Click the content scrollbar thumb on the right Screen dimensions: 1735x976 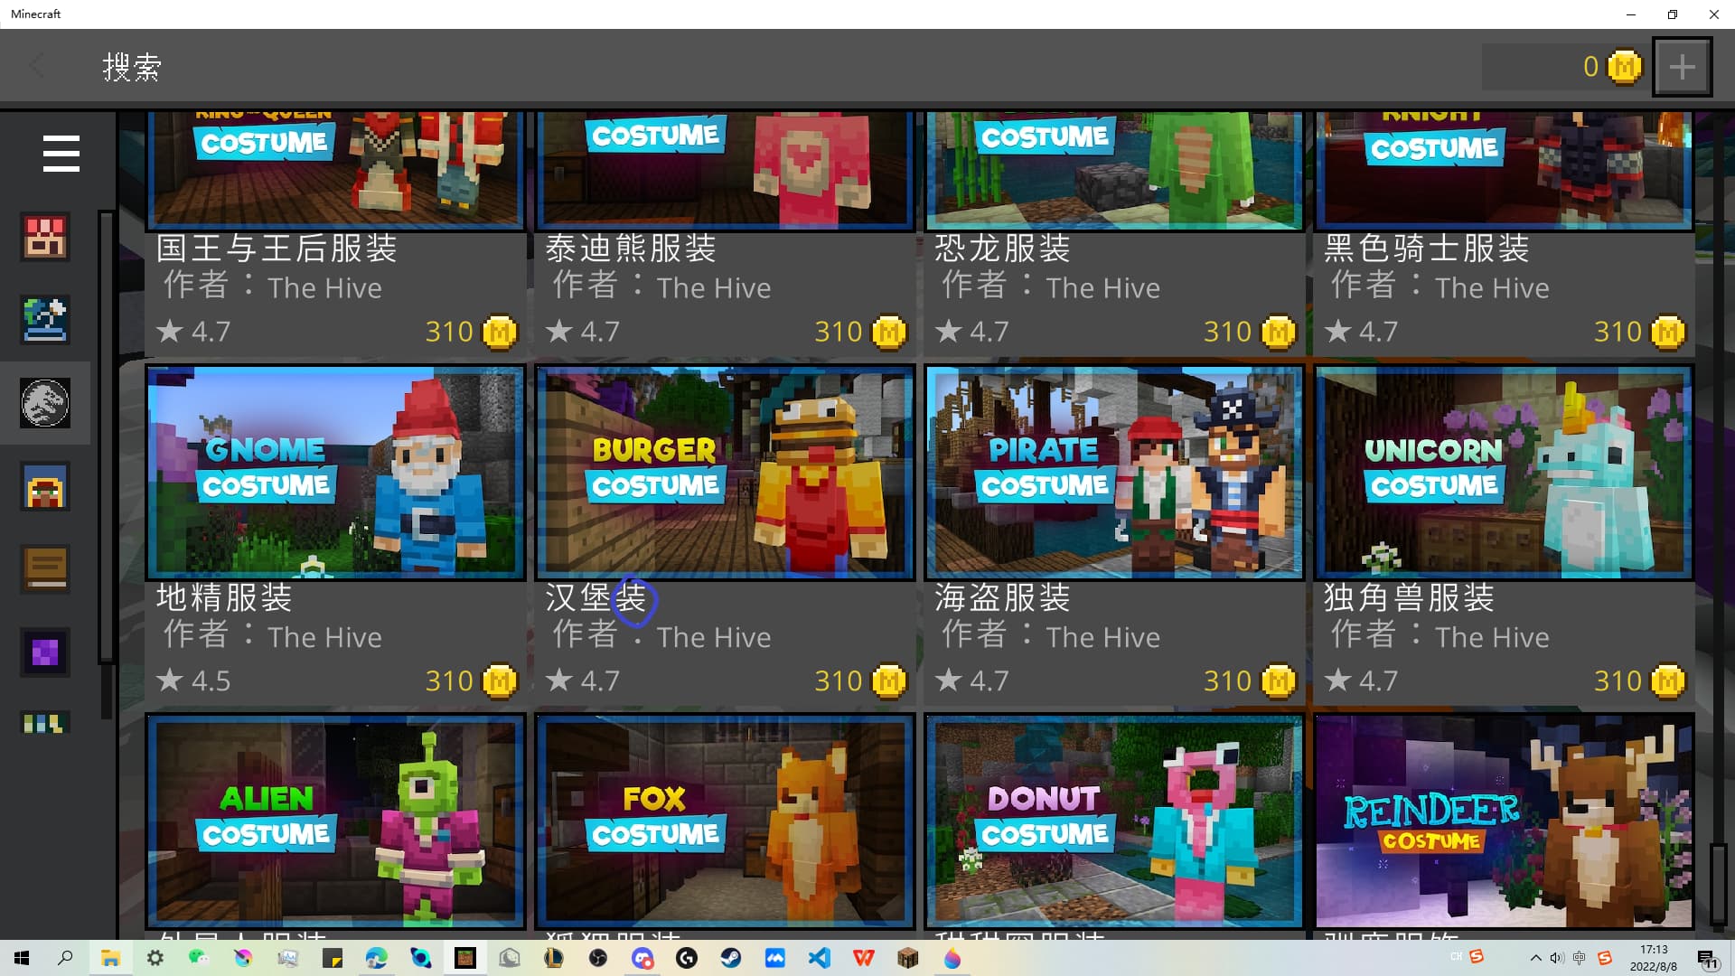(1719, 884)
